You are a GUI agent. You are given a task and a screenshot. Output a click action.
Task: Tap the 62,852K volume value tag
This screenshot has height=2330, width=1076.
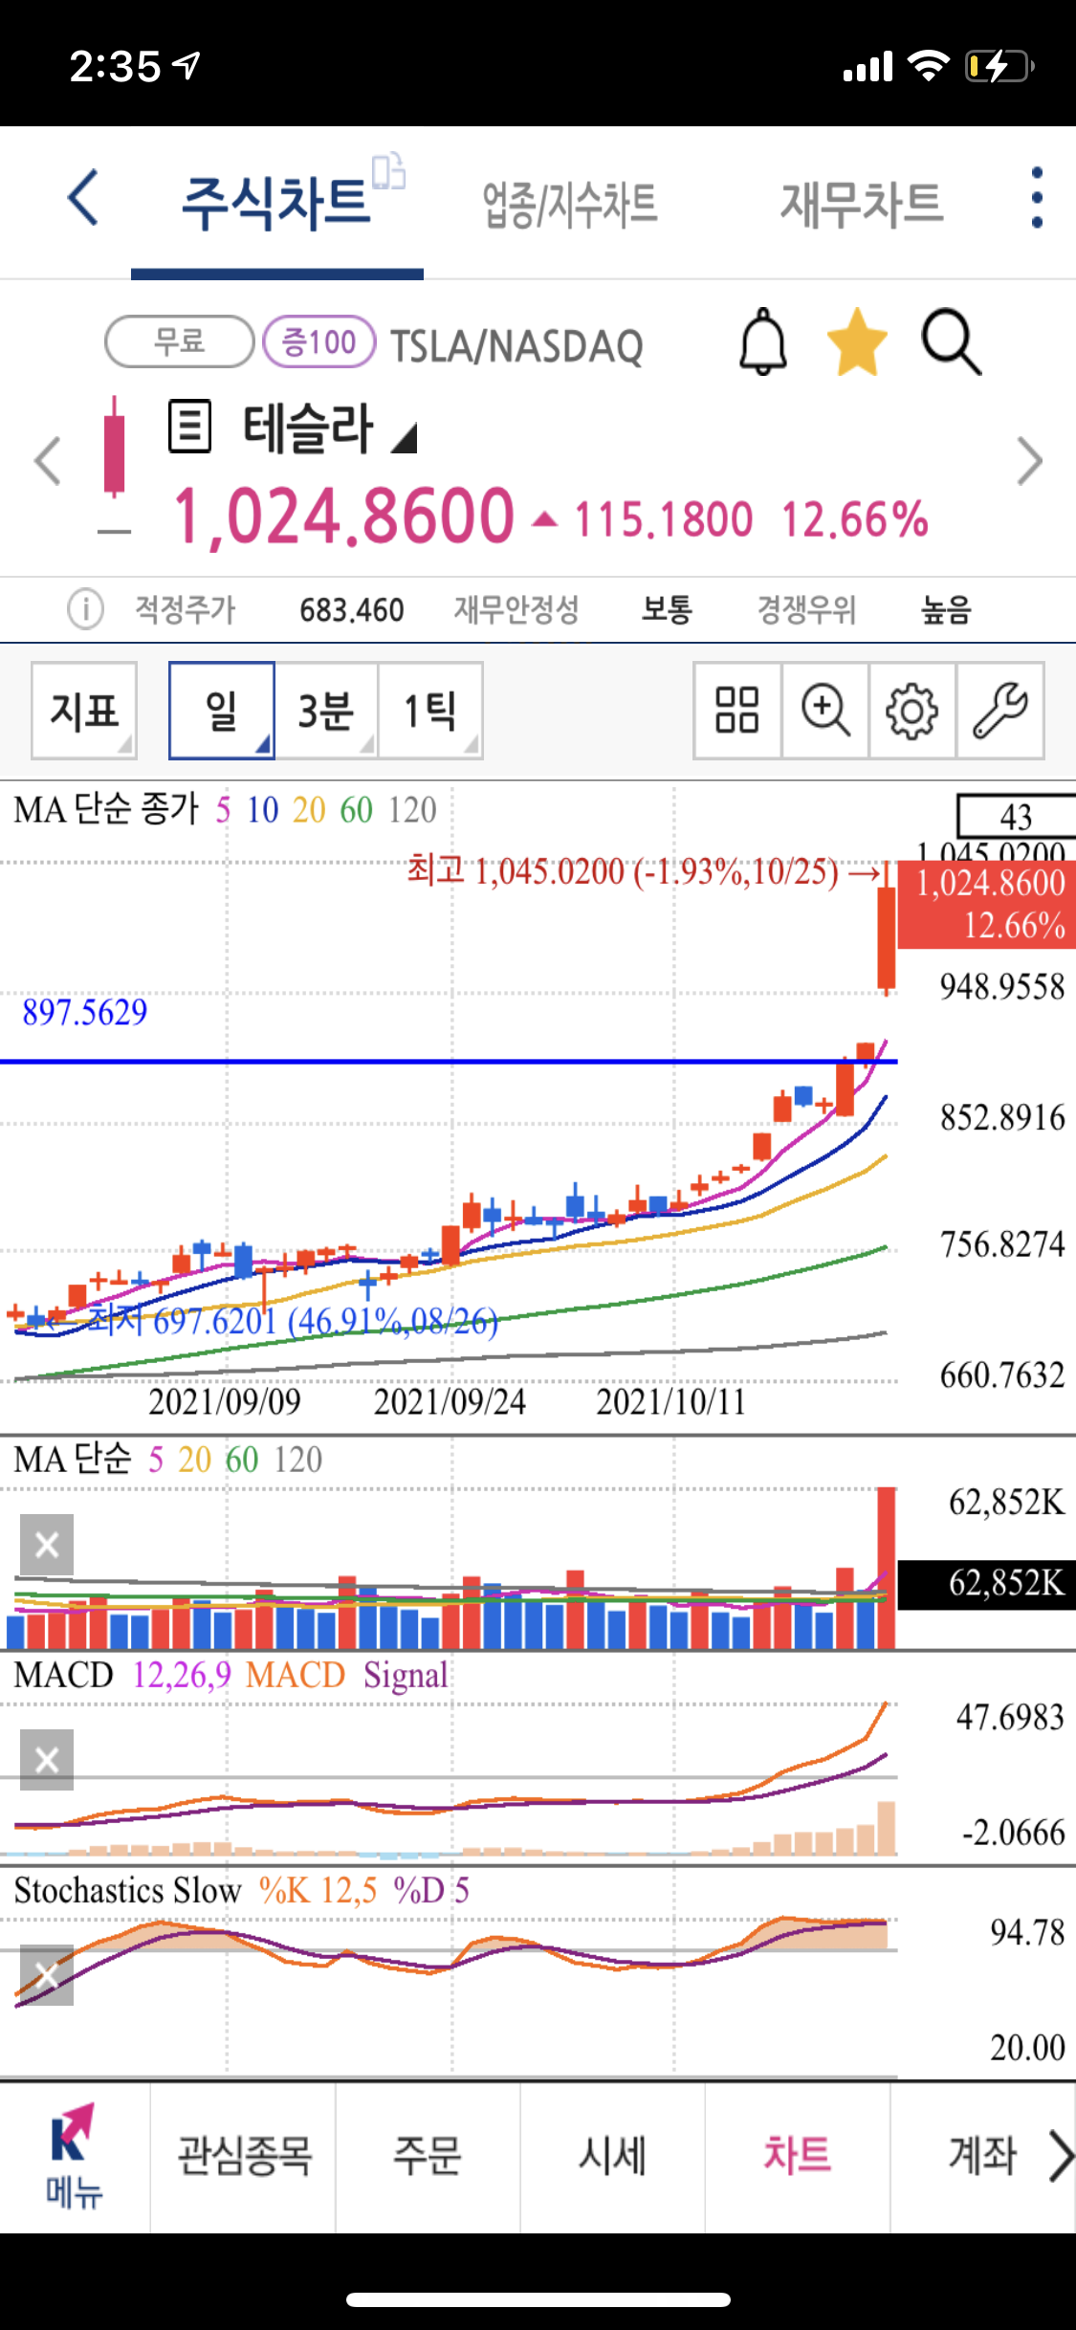[x=987, y=1583]
